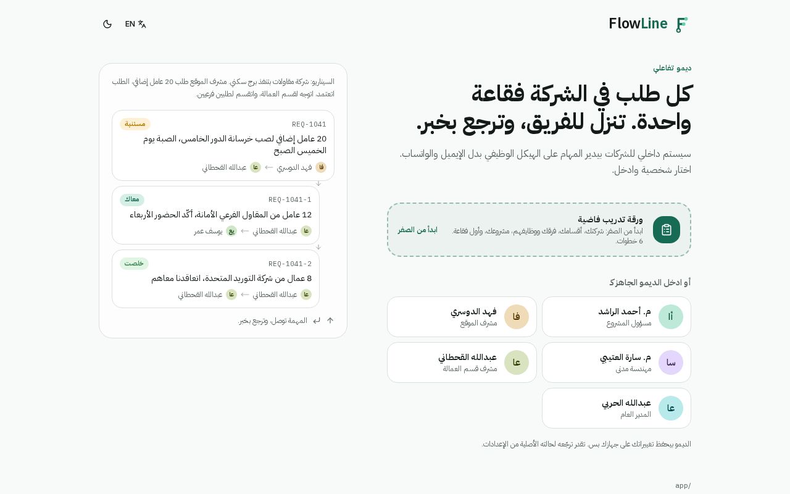Click the عا avatar of عبدالله القحطاني
The width and height of the screenshot is (790, 494).
[517, 362]
